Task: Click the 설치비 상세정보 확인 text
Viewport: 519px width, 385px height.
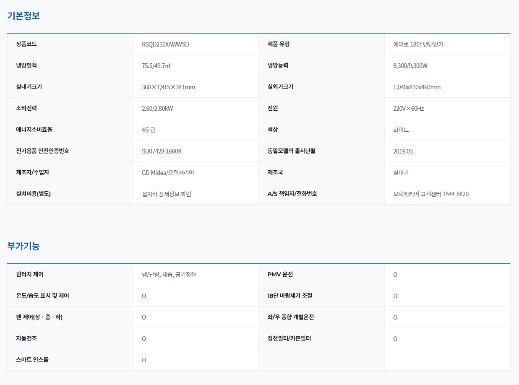Action: coord(167,194)
